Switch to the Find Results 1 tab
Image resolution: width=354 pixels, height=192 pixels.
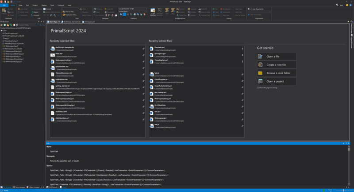[x=53, y=187]
